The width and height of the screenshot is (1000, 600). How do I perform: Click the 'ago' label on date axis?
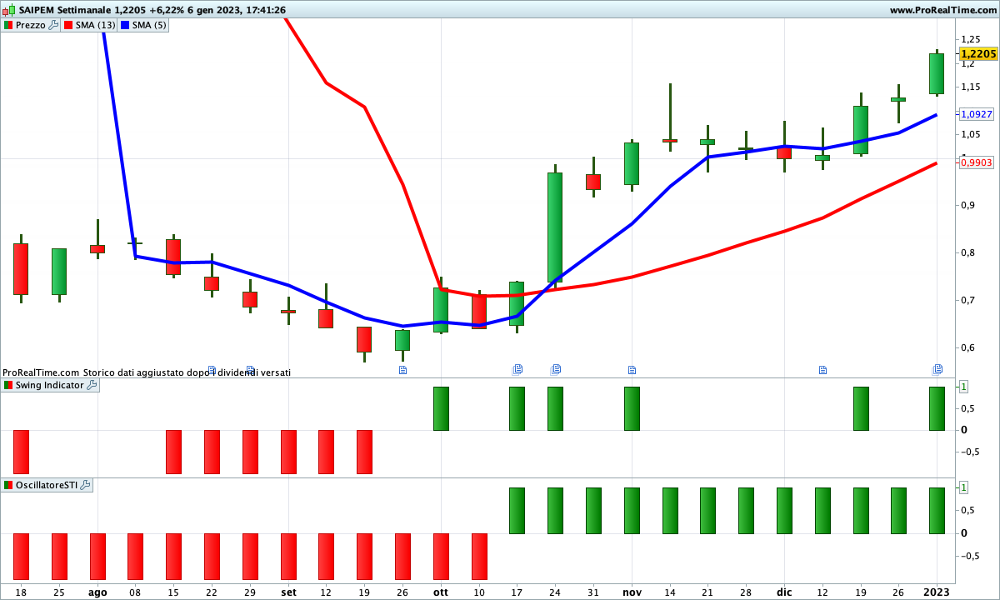pos(97,592)
